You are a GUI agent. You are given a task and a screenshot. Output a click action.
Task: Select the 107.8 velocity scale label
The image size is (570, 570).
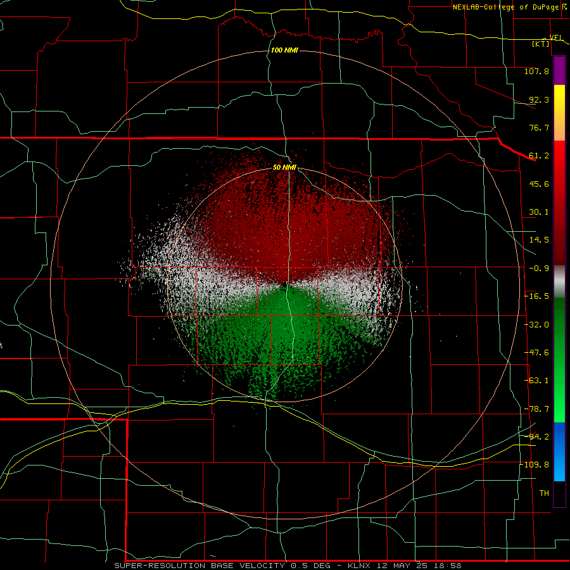[x=536, y=71]
